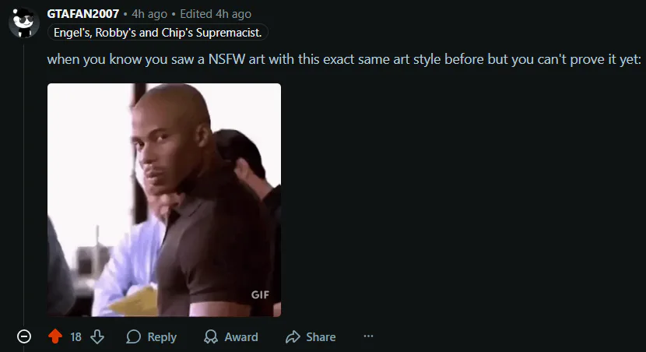Image resolution: width=646 pixels, height=352 pixels.
Task: Click the Award text label
Action: pyautogui.click(x=241, y=337)
